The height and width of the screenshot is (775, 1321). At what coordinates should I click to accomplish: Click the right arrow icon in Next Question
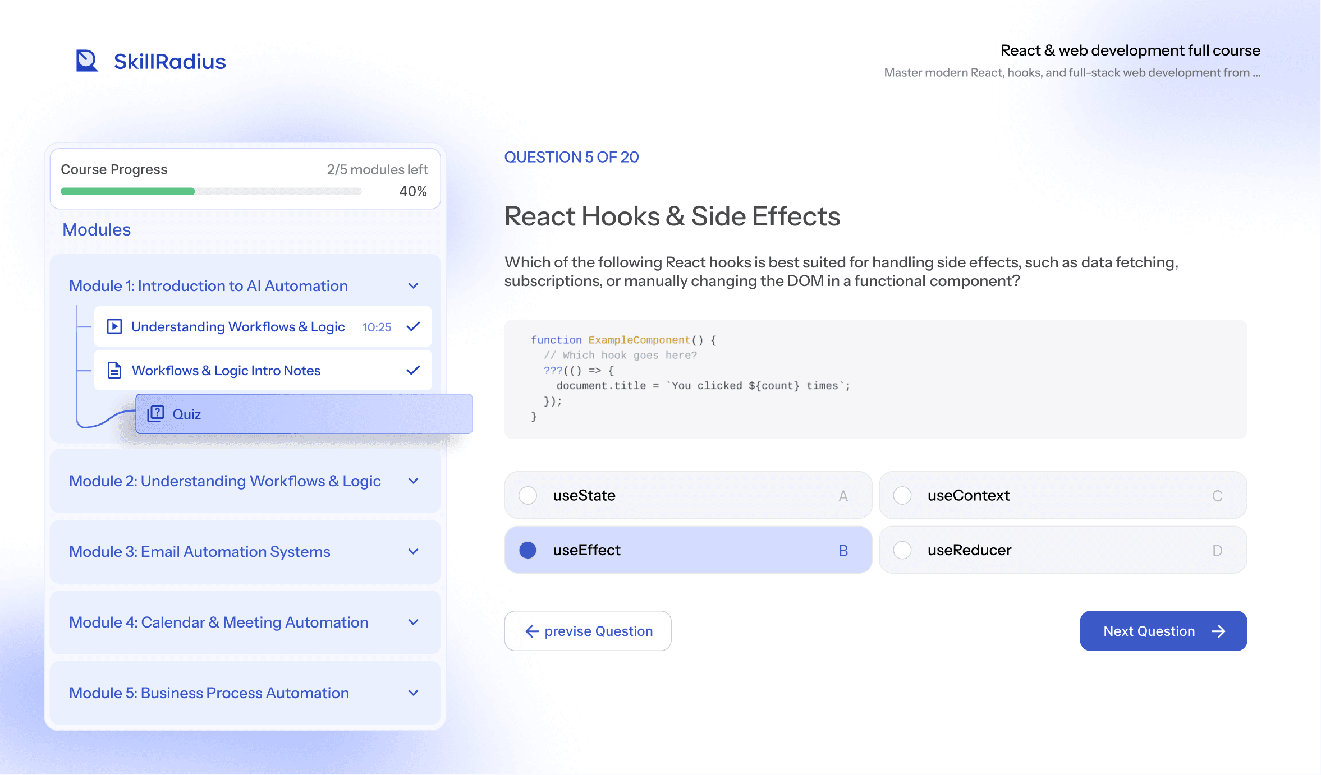coord(1218,631)
